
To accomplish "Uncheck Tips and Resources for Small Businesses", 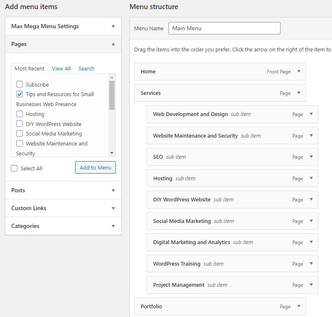I will coord(19,94).
